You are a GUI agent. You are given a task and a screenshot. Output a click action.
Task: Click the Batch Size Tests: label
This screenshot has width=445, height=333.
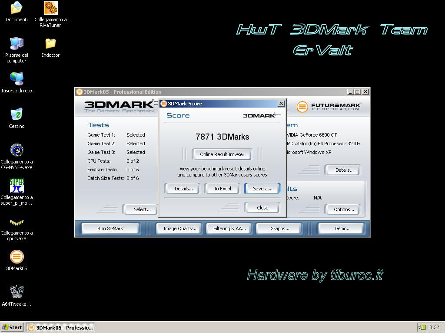click(x=106, y=178)
